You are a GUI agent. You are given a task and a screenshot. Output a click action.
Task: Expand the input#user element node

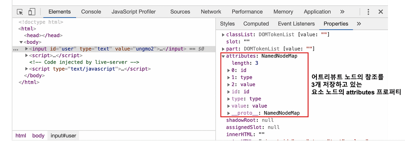coord(27,49)
